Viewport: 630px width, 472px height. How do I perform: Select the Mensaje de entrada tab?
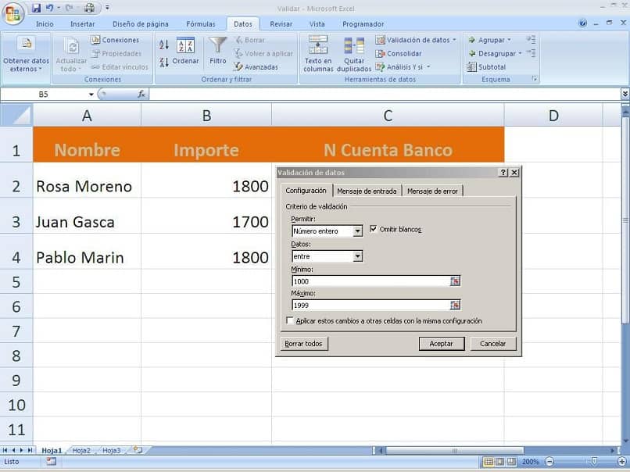(x=367, y=191)
